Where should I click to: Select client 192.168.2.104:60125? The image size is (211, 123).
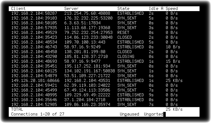click(x=34, y=71)
